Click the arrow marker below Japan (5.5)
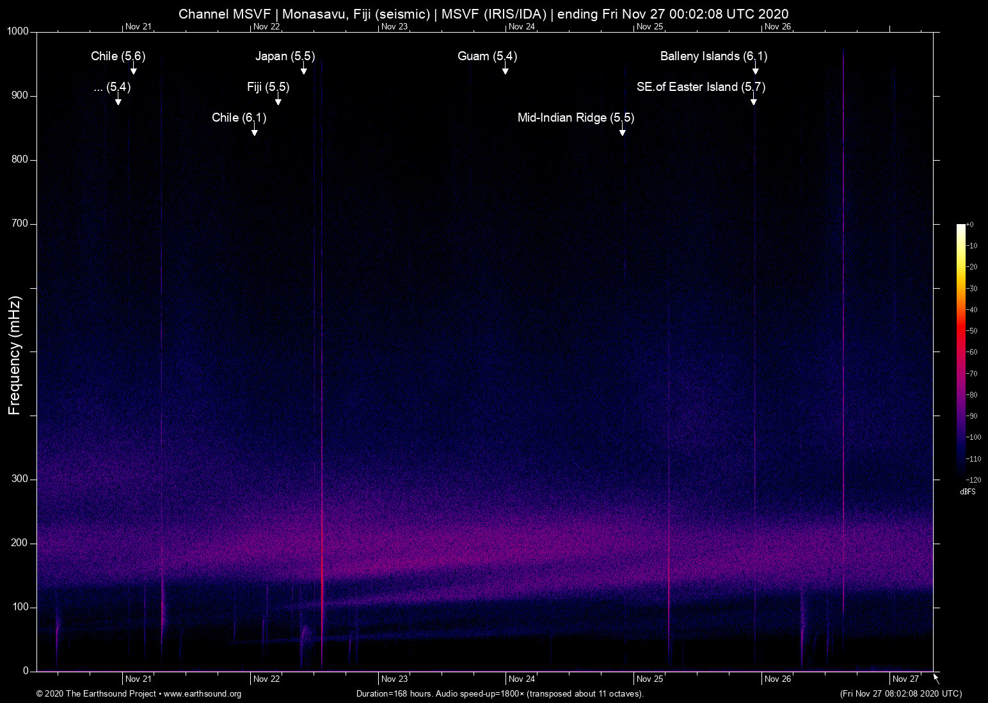Viewport: 988px width, 703px height. tap(304, 69)
